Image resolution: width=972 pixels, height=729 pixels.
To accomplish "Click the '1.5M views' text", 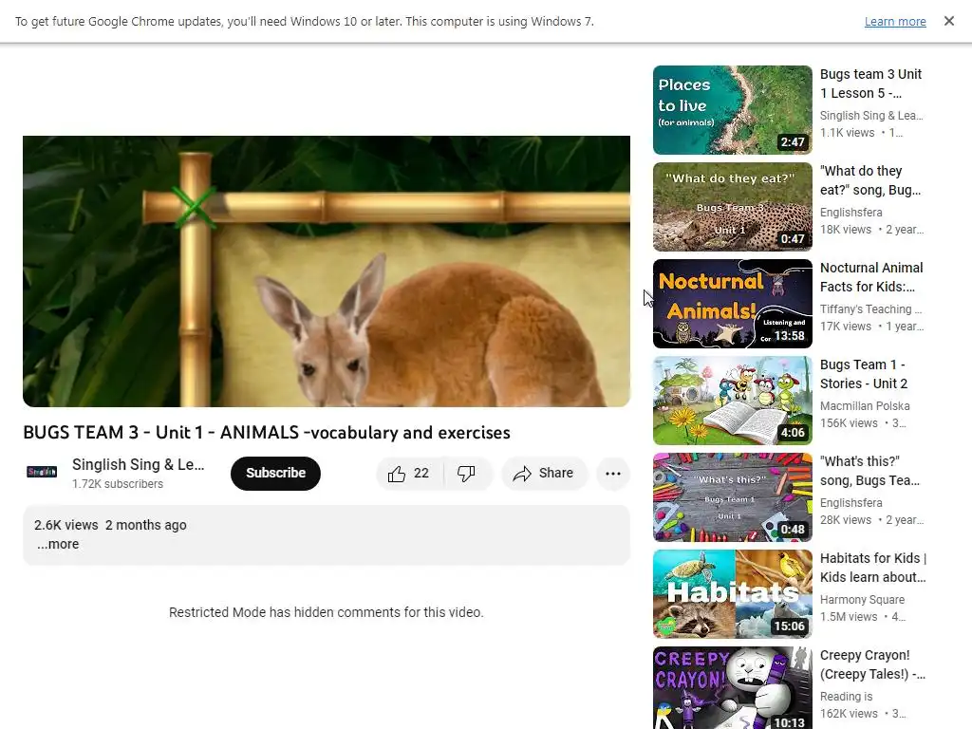I will (x=849, y=617).
